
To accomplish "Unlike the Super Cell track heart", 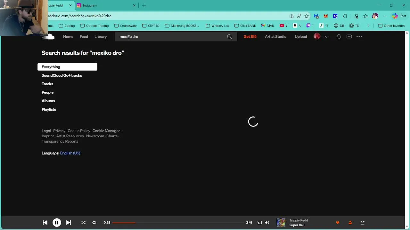I will pos(337,223).
